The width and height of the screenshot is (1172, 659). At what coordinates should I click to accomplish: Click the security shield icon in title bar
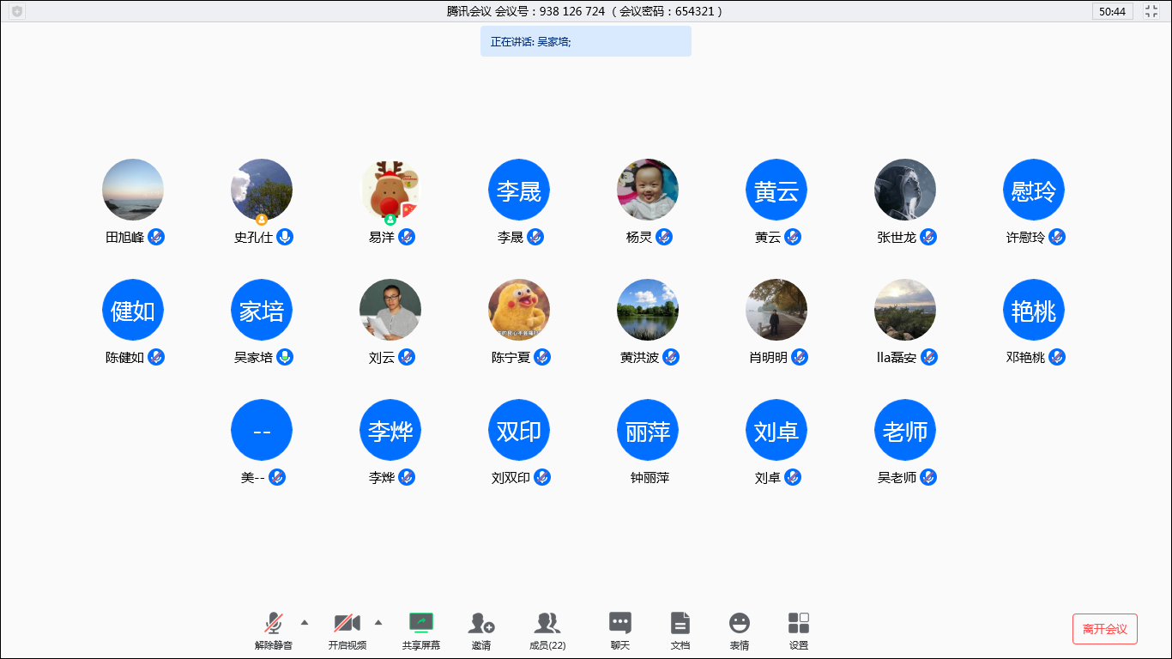pos(17,11)
